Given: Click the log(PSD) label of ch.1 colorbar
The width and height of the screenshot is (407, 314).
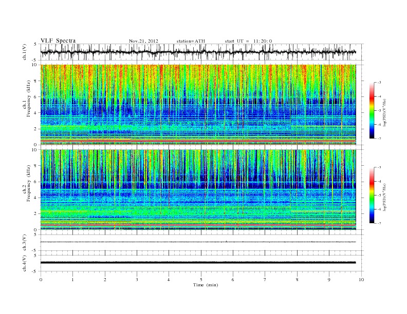Looking at the screenshot, I should tap(385, 112).
